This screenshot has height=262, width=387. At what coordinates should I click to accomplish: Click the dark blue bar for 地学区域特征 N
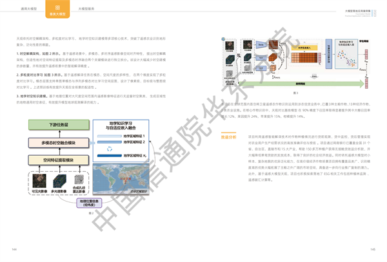coord(110,156)
